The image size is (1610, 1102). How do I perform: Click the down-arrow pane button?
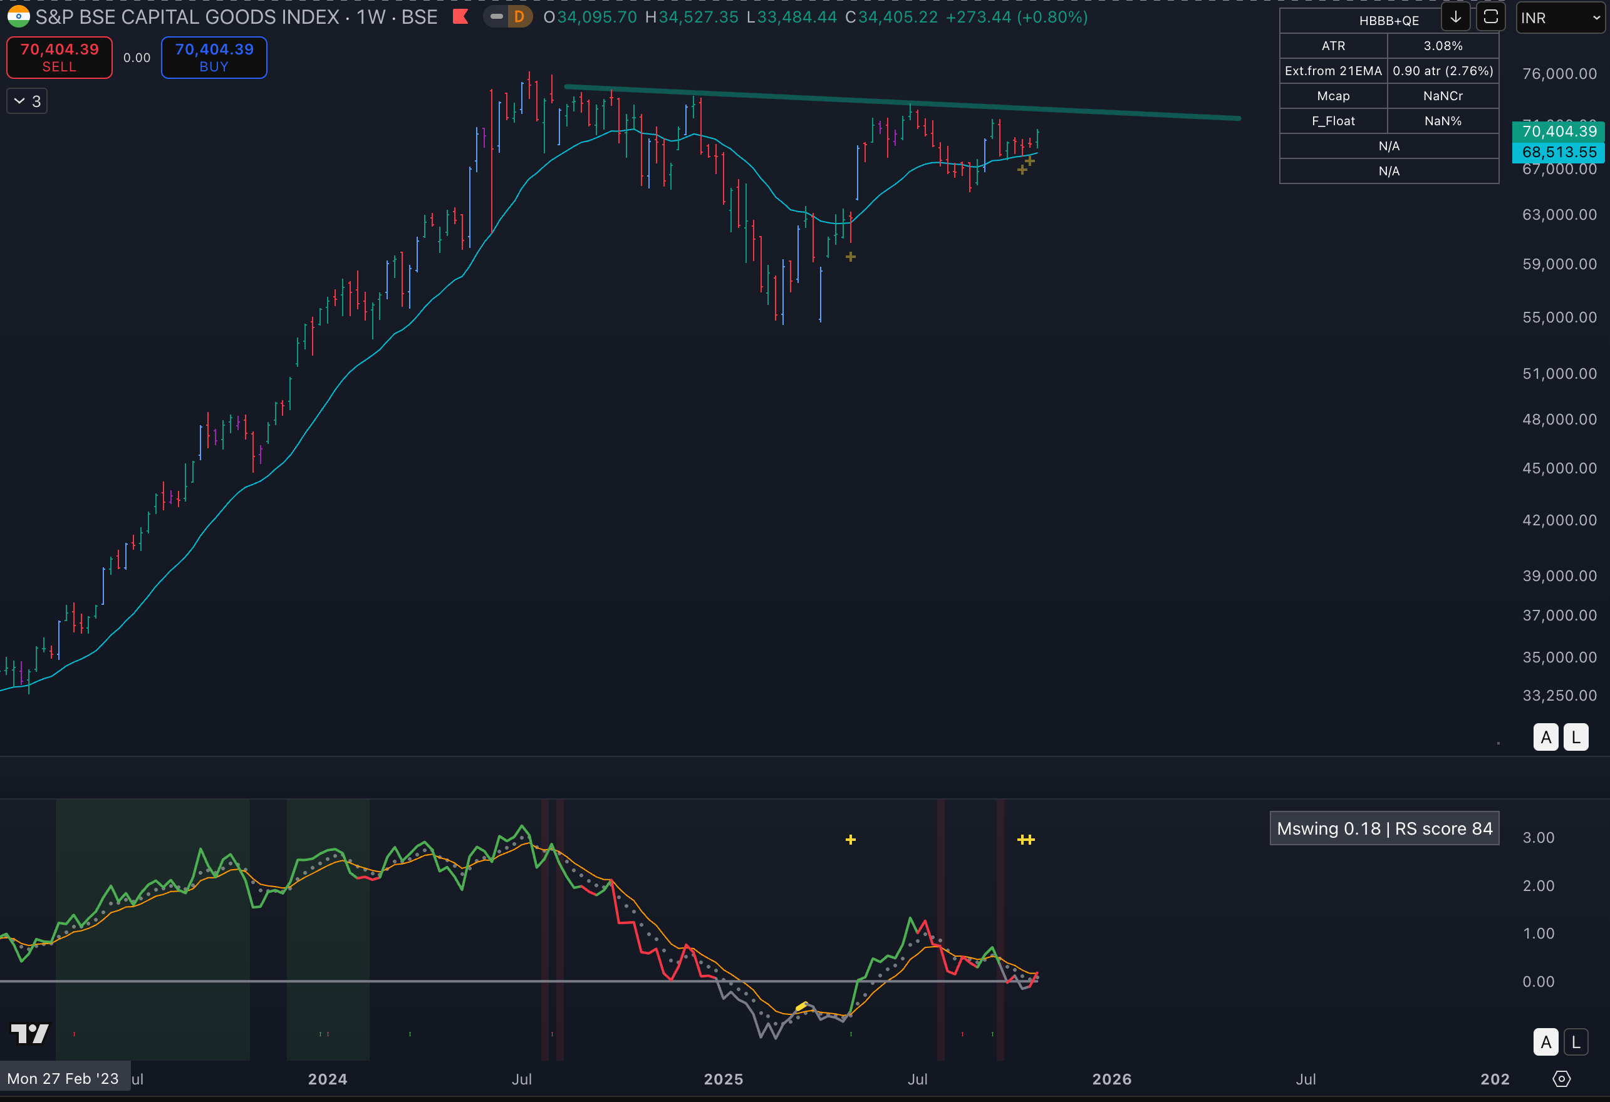click(x=1455, y=18)
